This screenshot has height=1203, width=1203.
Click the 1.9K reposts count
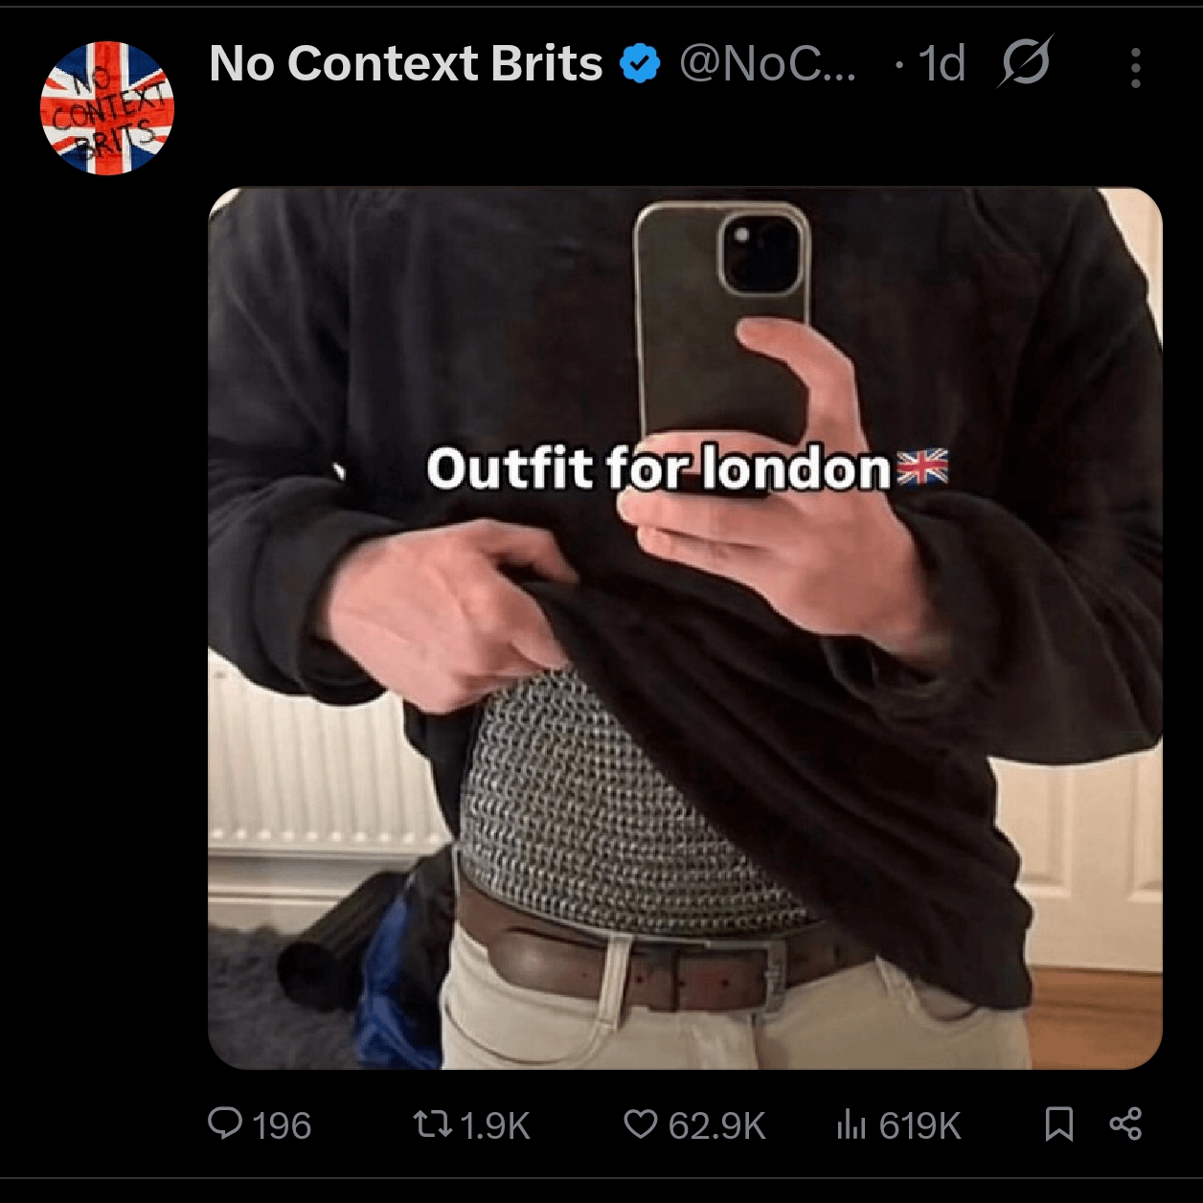[494, 1125]
